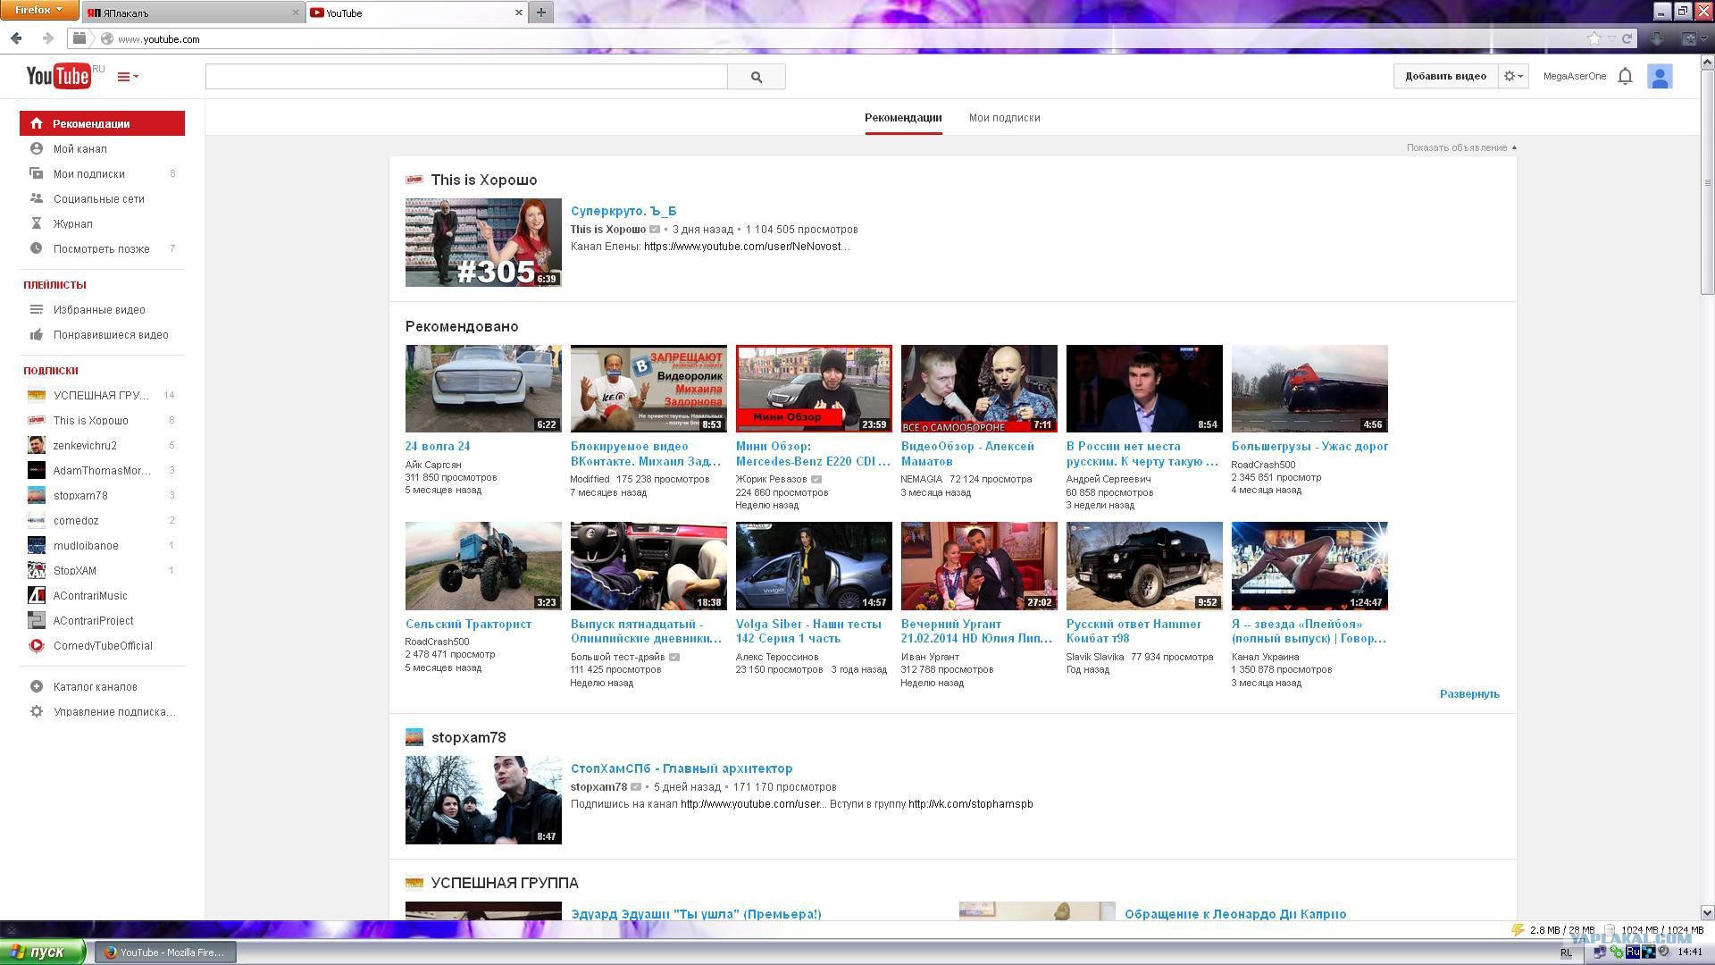Open Каталог каналов plus icon

(x=37, y=686)
